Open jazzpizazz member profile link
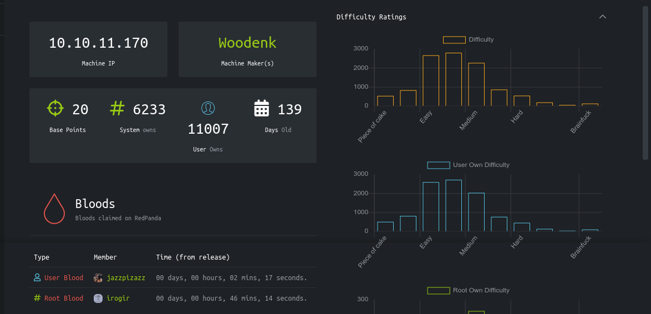 126,277
